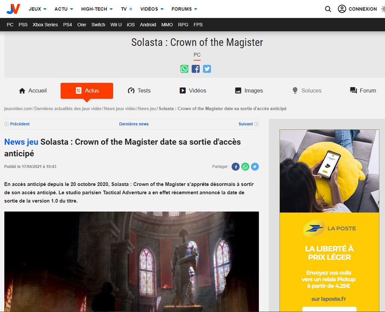
Task: Click the Forum speech bubble icon
Action: coord(353,90)
